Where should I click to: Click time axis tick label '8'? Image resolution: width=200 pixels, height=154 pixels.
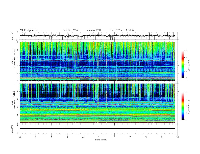coord(146,137)
